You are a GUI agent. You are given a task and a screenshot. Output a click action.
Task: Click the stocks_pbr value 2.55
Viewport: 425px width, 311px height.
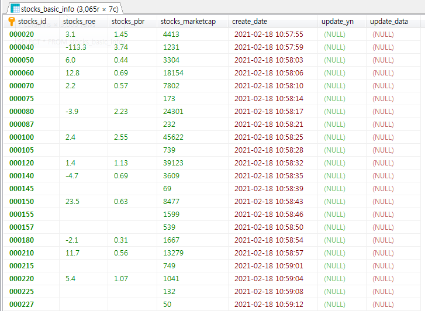121,137
